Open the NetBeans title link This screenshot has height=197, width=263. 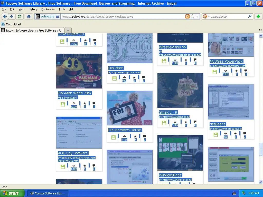tap(217, 124)
